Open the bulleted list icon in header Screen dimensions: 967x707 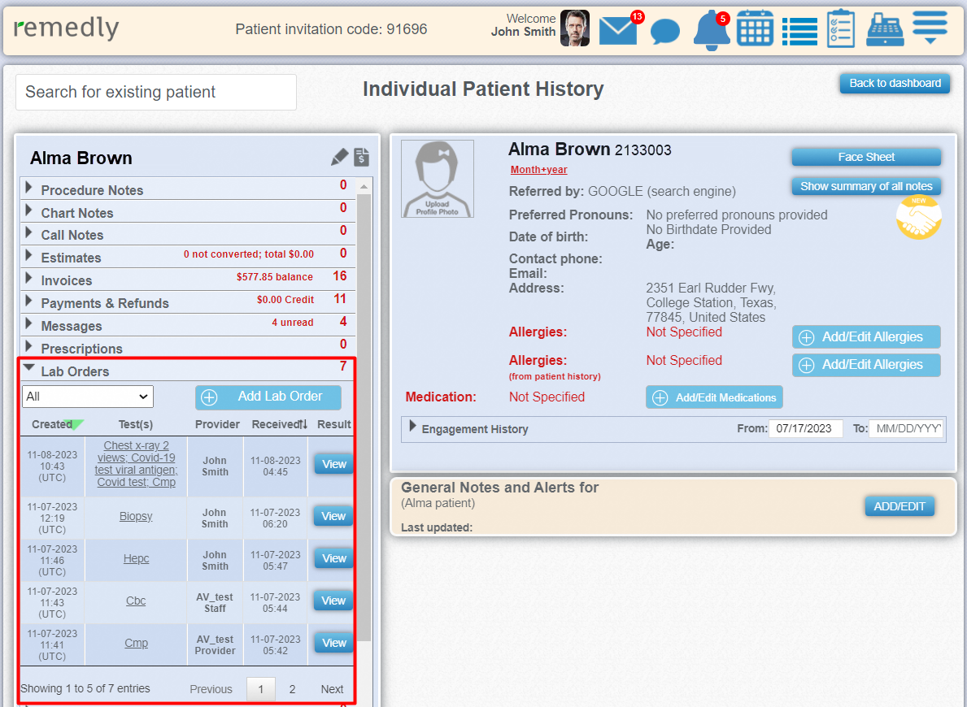tap(799, 32)
